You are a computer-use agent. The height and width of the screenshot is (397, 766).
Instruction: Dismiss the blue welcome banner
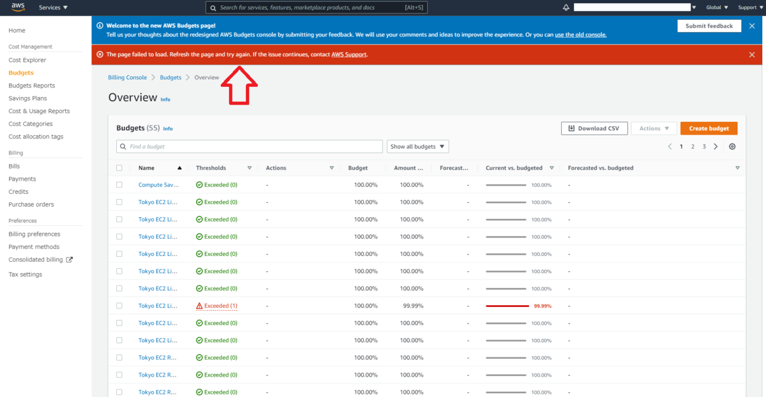point(752,26)
